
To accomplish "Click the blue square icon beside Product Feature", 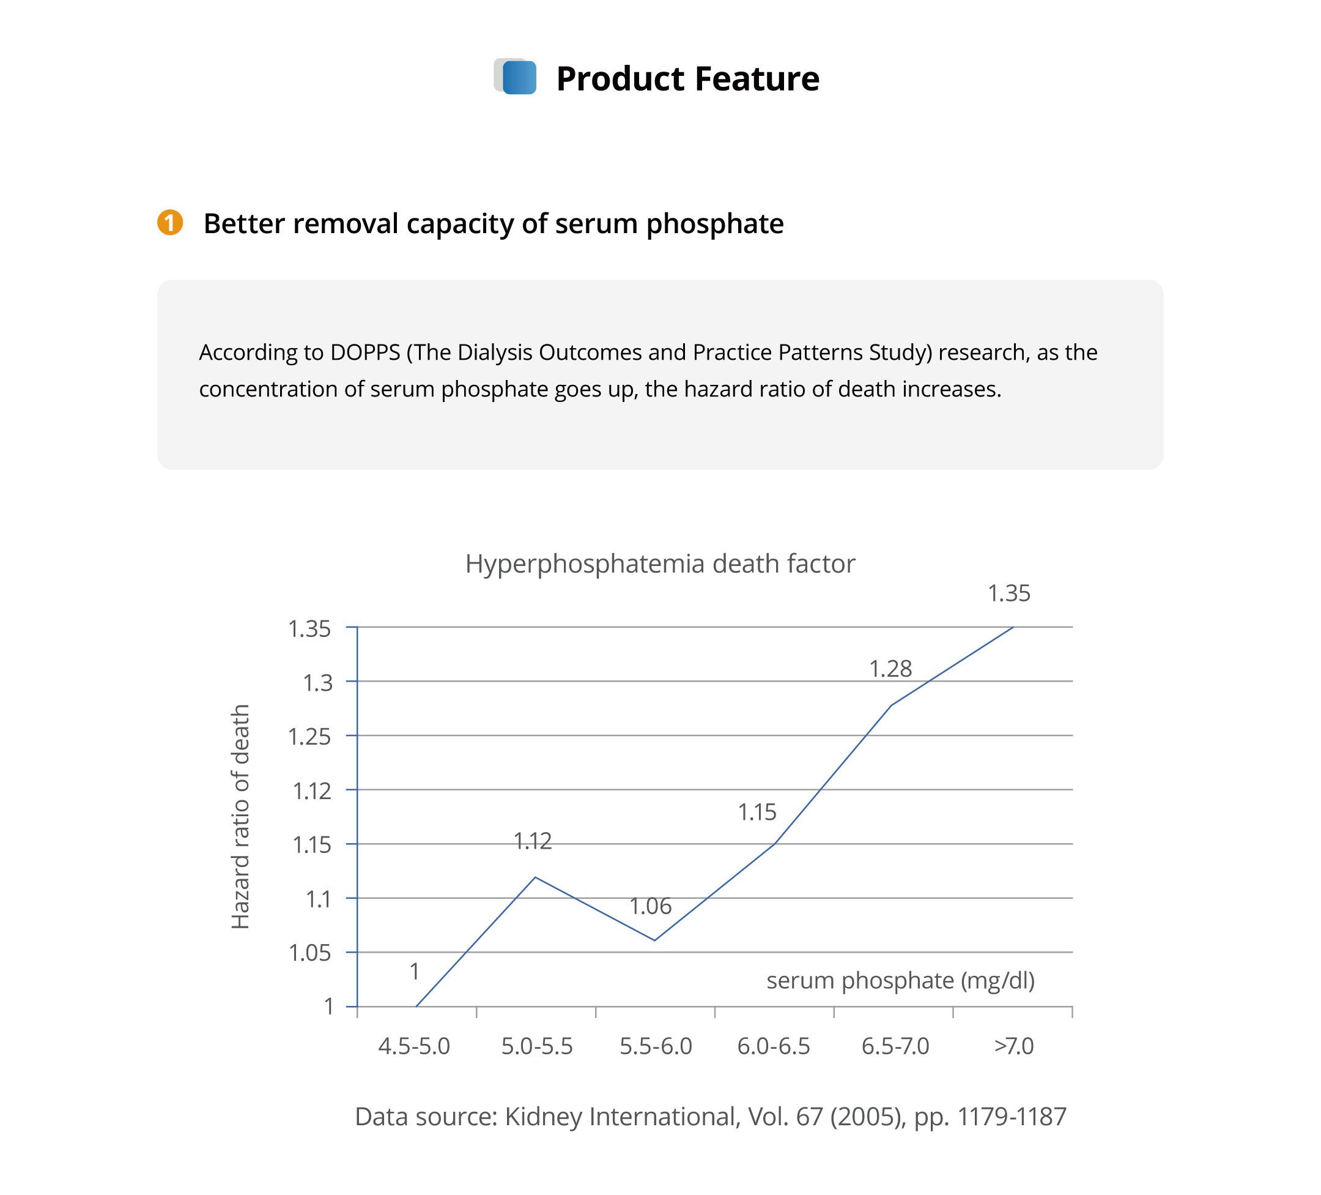I will point(519,77).
